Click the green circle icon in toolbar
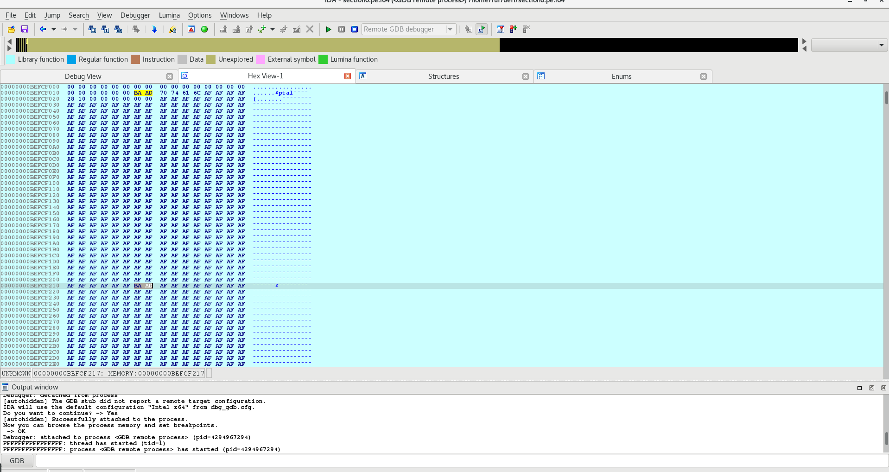The height and width of the screenshot is (472, 889). pos(204,29)
